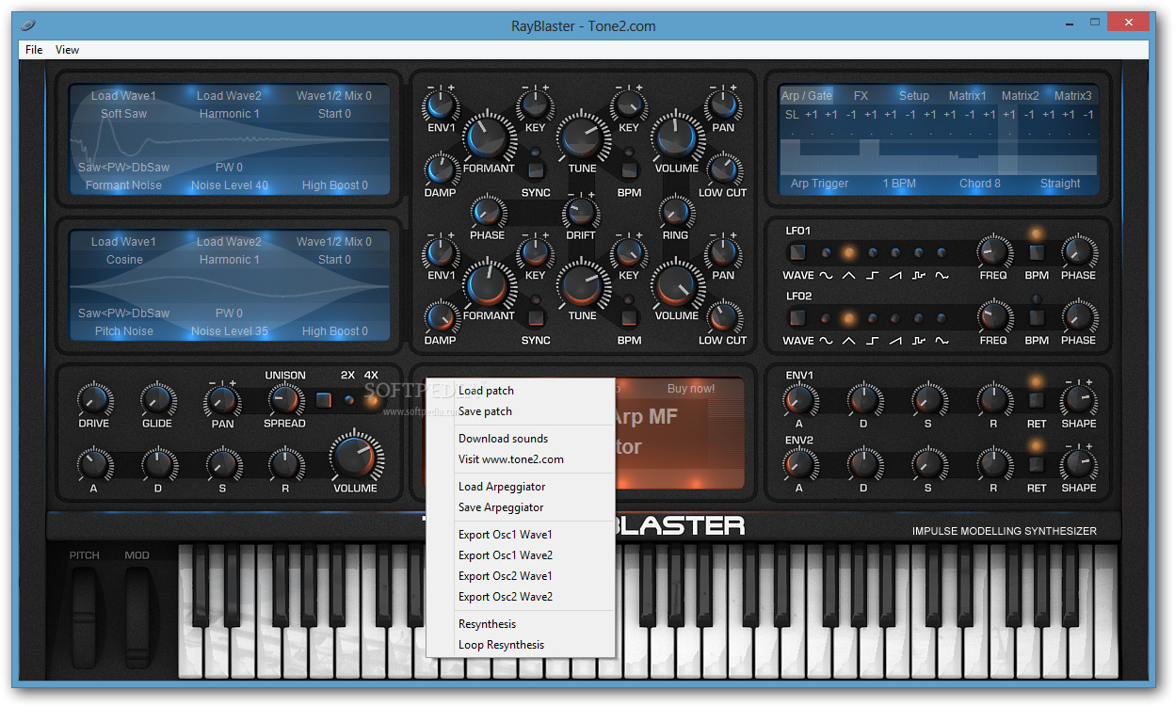Click the GLIDE knob
This screenshot has height=707, width=1175.
point(157,400)
